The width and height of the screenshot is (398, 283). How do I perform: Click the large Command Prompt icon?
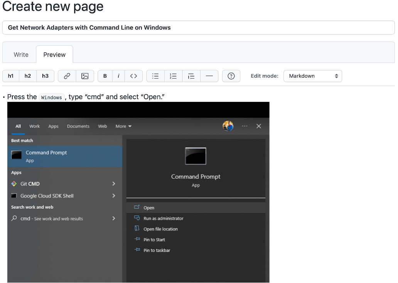[x=196, y=156]
